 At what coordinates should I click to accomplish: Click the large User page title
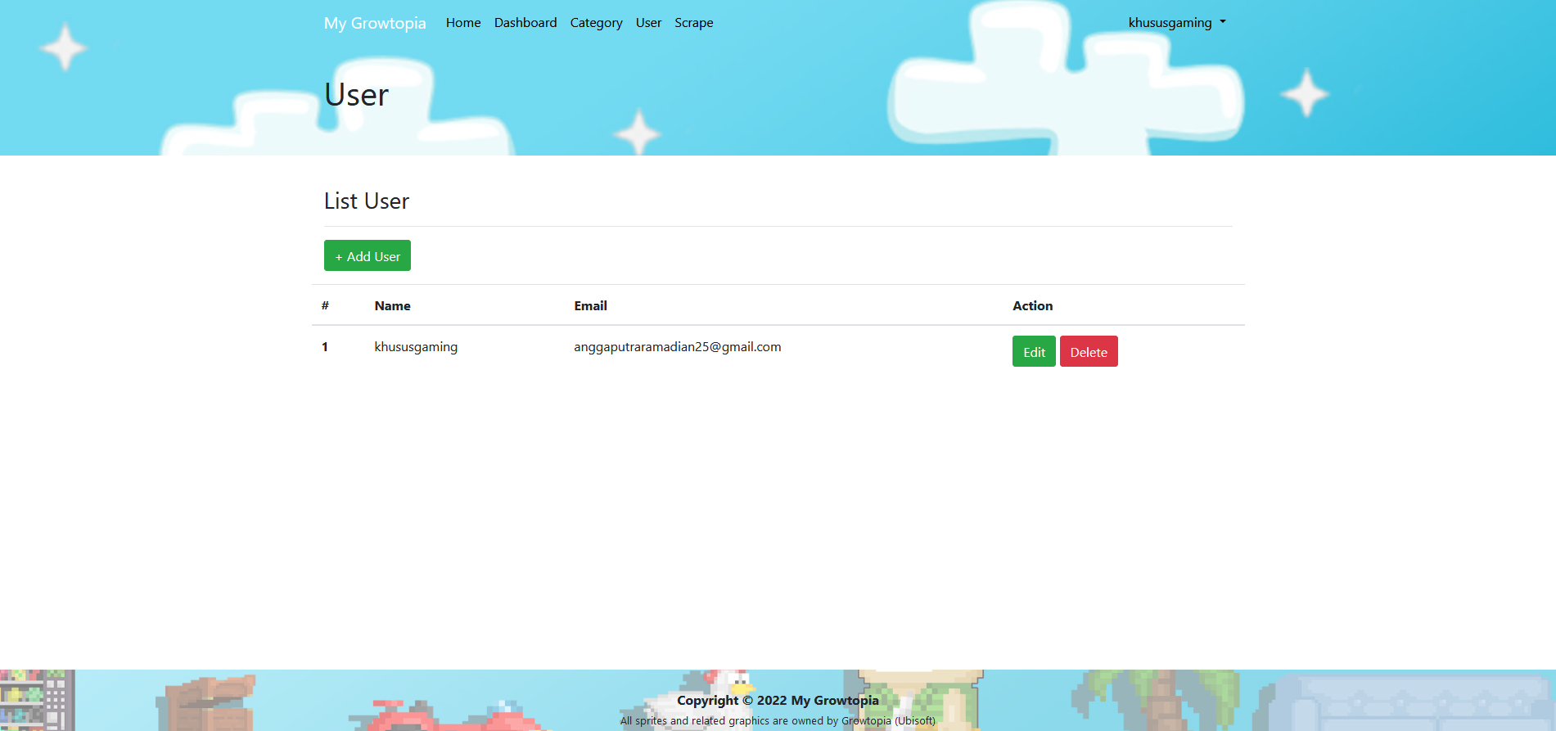pos(356,94)
